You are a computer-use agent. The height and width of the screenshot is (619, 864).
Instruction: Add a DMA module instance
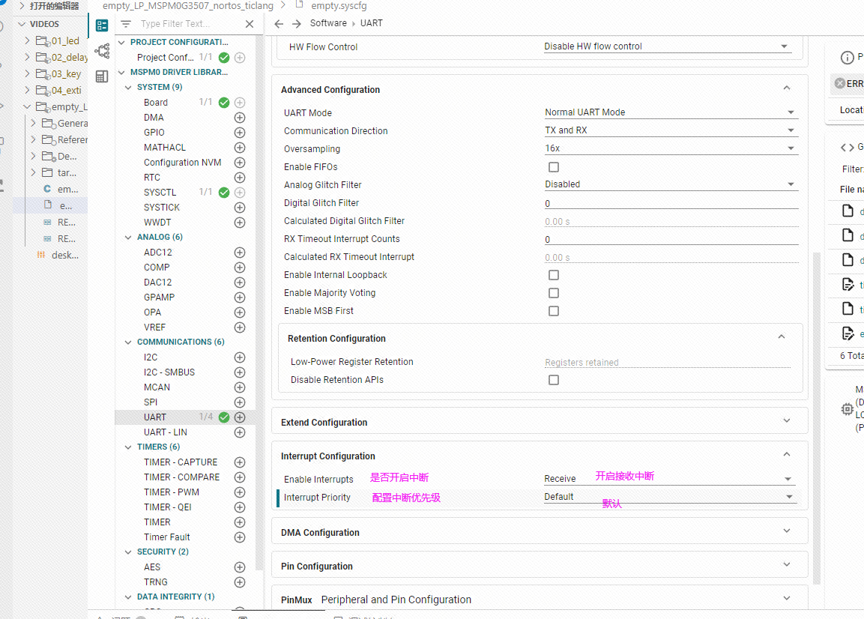(240, 118)
